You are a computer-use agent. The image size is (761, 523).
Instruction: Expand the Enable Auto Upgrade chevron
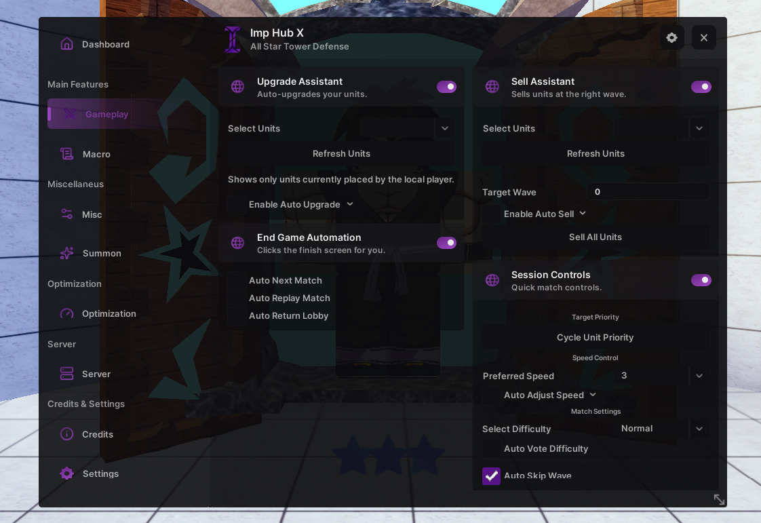pyautogui.click(x=350, y=204)
